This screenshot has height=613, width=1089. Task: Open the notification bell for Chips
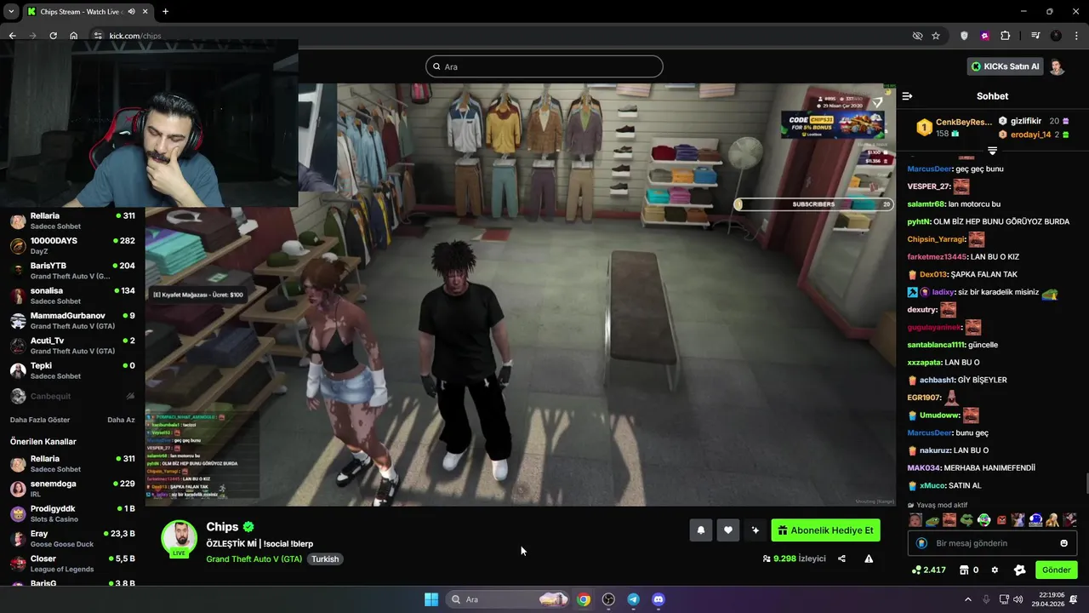click(701, 530)
